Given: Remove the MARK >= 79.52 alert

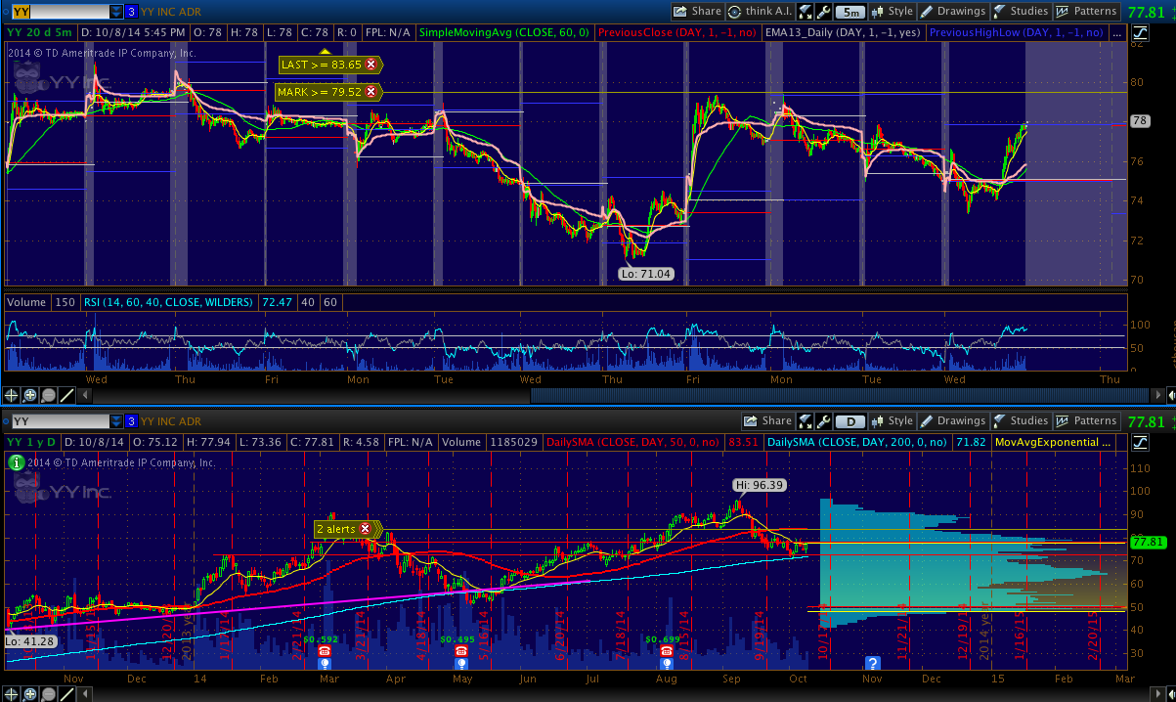Looking at the screenshot, I should coord(371,92).
